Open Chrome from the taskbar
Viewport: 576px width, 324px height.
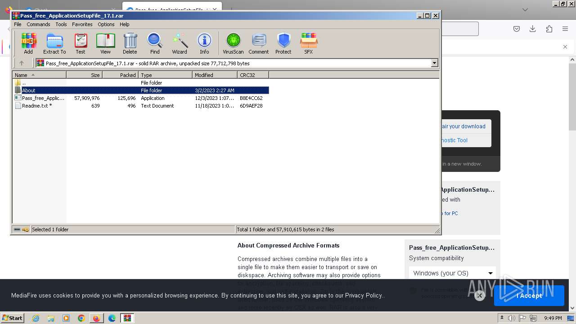pyautogui.click(x=81, y=318)
